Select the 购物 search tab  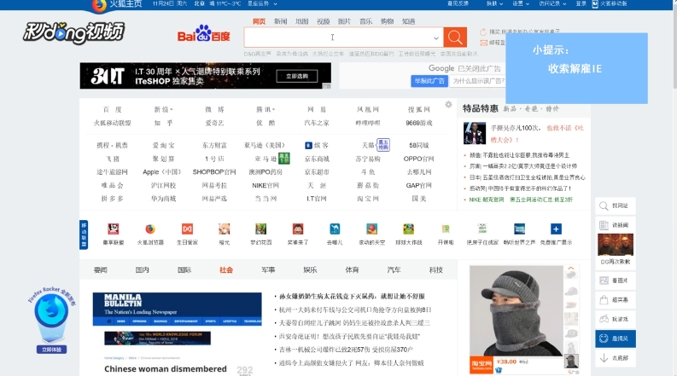pyautogui.click(x=387, y=21)
